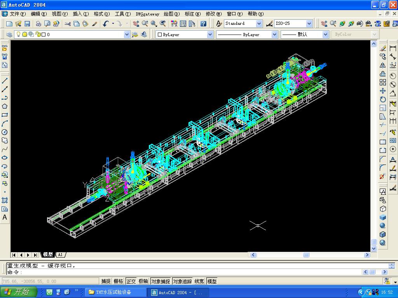Open the 修改 menu
The width and height of the screenshot is (398, 298).
tap(213, 14)
